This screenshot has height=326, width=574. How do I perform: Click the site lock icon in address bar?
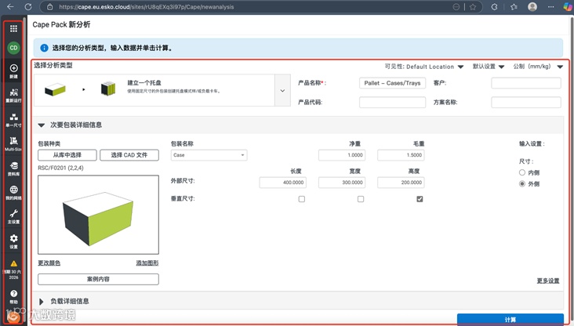tap(50, 6)
